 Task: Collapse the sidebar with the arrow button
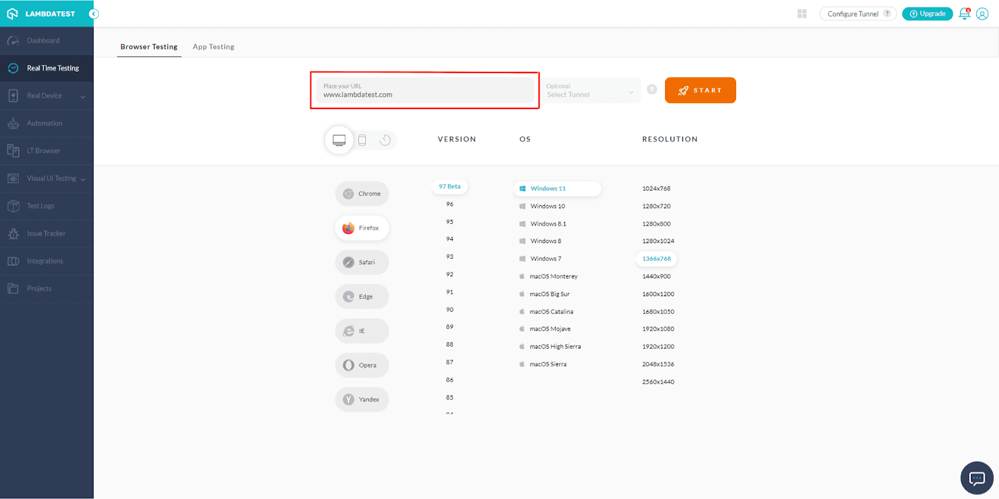(x=94, y=14)
